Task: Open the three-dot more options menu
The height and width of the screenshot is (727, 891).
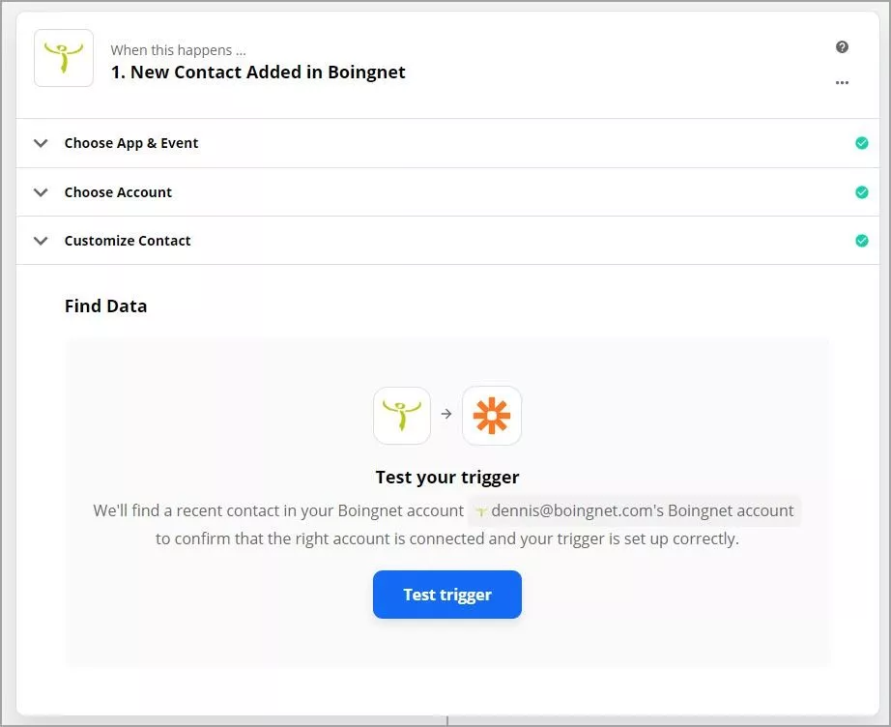Action: pos(842,83)
